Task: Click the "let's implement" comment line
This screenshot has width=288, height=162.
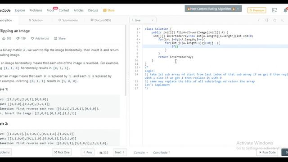Action: (157, 85)
